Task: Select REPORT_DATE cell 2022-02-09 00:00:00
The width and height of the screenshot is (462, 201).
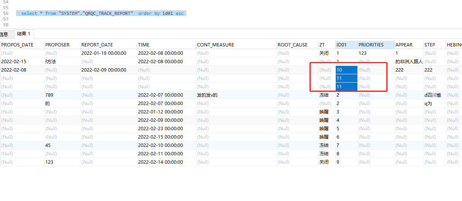Action: point(108,70)
